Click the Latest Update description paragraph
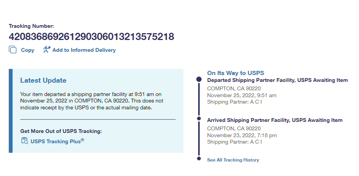The width and height of the screenshot is (359, 176). pyautogui.click(x=91, y=101)
